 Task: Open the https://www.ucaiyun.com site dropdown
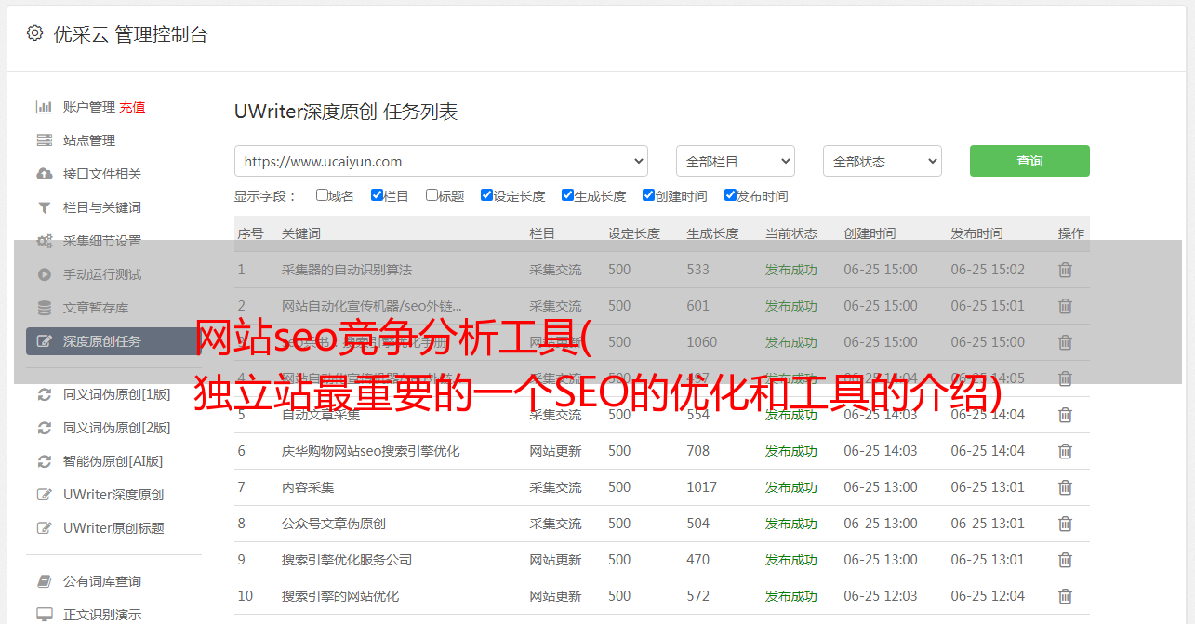(x=441, y=161)
